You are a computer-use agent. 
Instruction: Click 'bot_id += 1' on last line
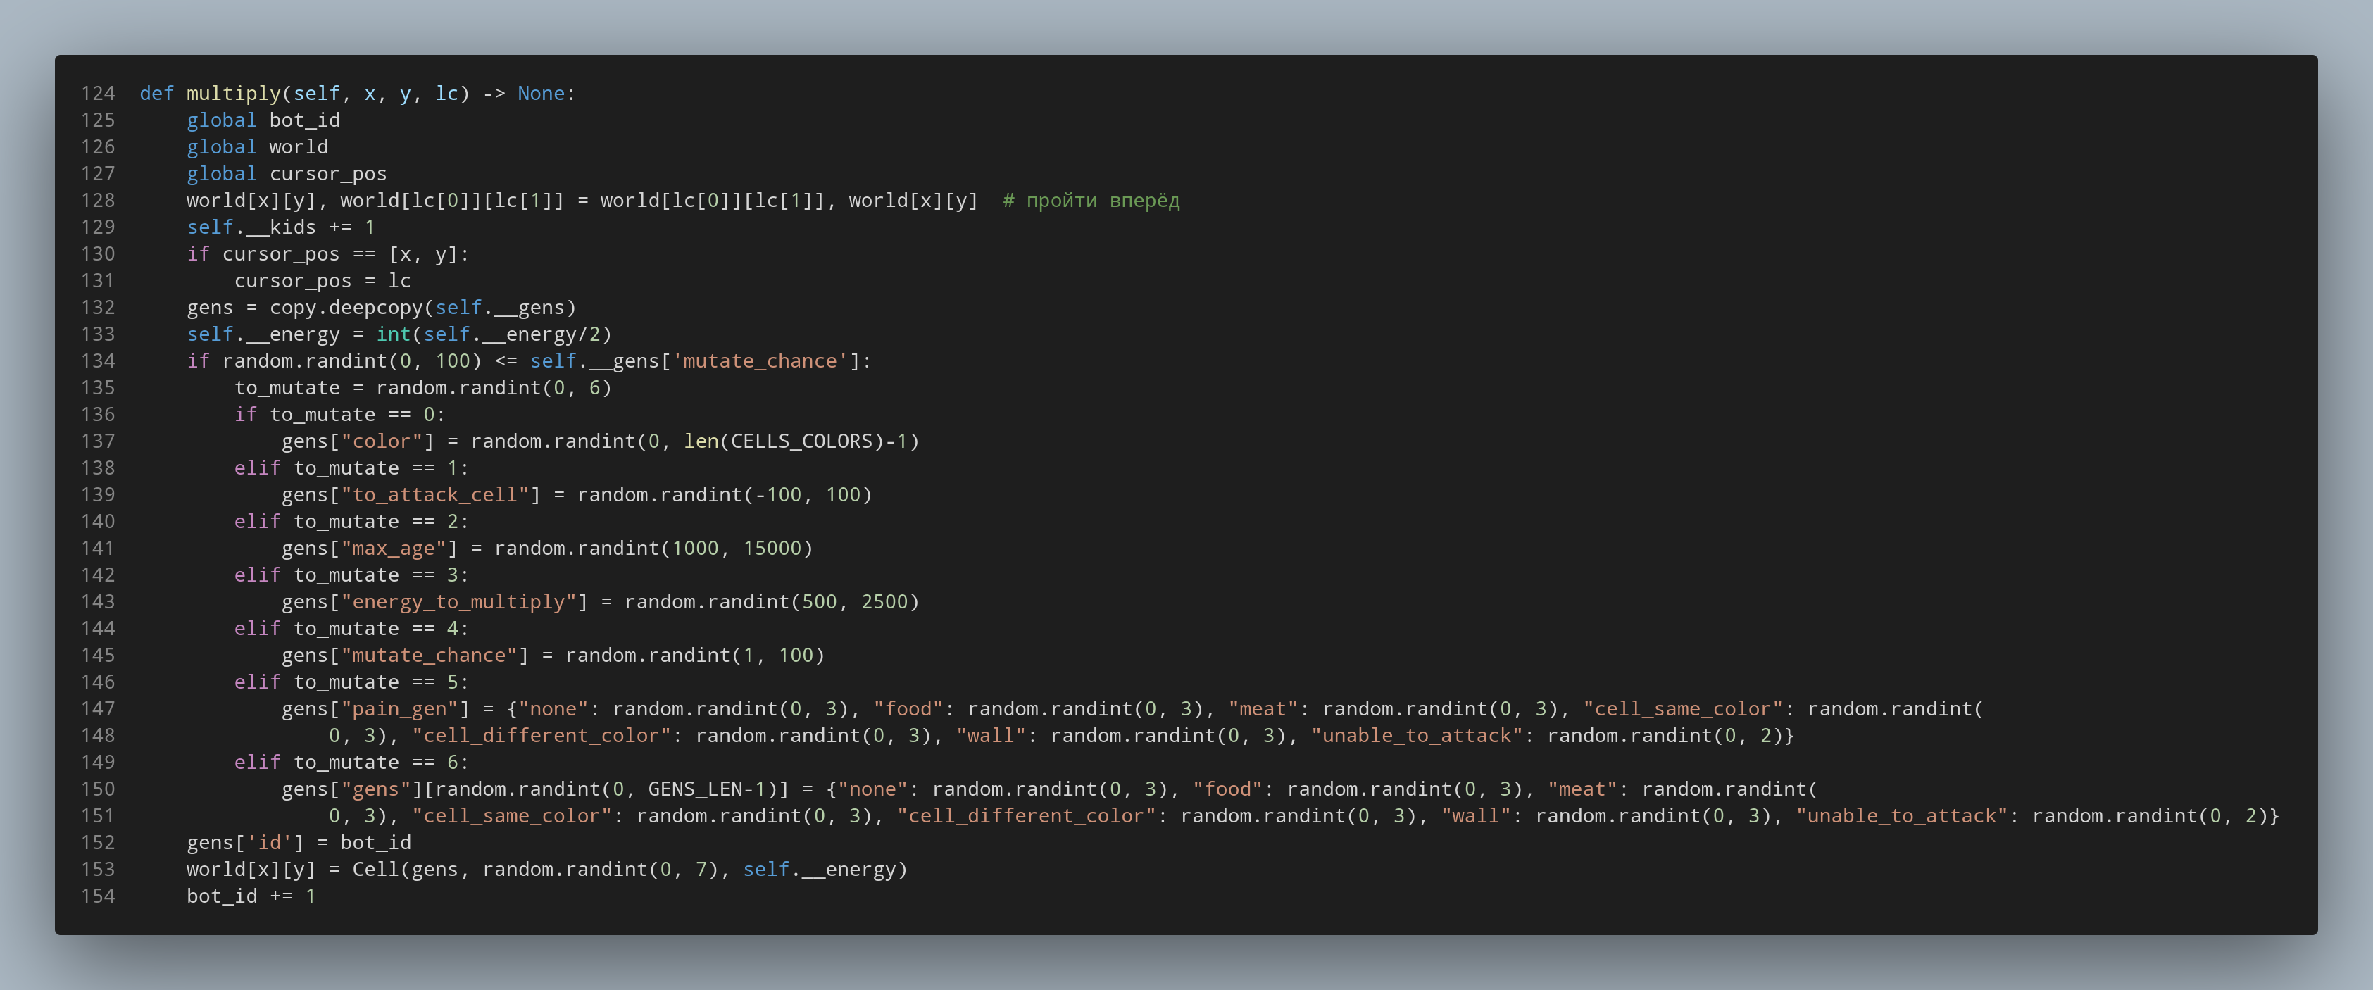tap(251, 896)
